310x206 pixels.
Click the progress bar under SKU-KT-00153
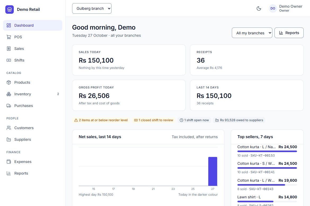coord(267,151)
